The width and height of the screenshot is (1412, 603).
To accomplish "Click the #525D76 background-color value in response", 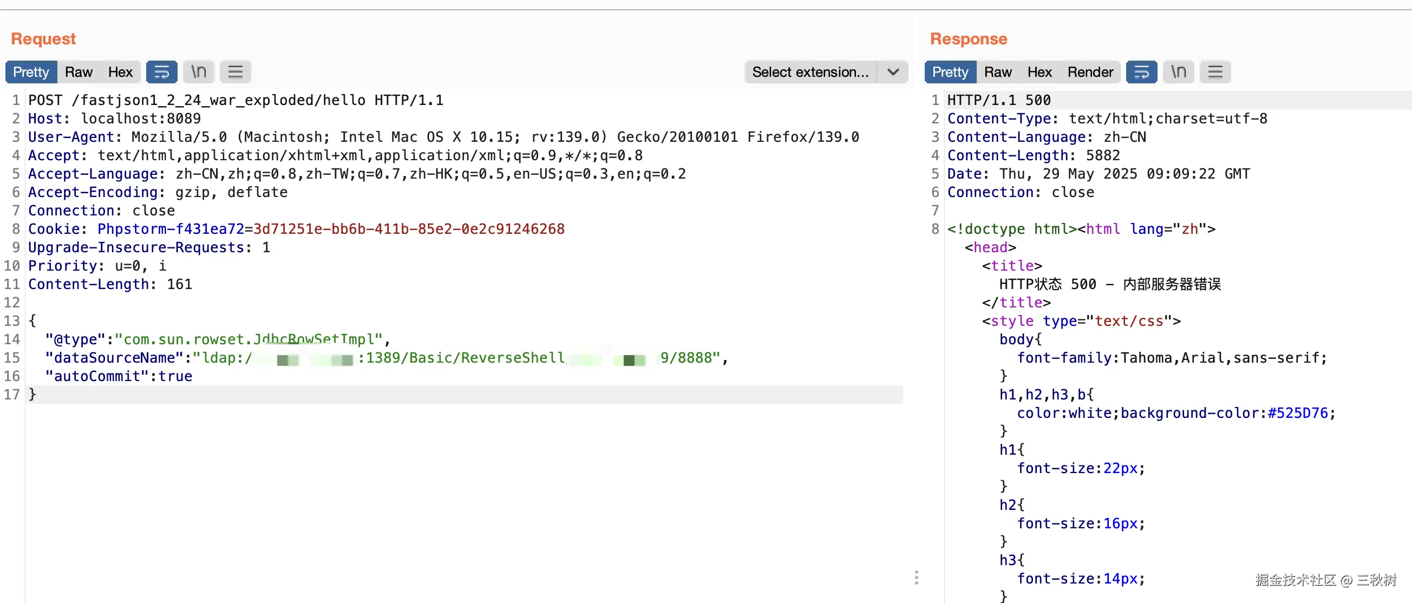I will coord(1297,413).
